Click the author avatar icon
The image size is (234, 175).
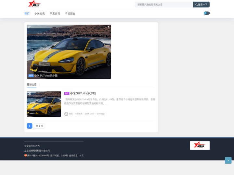pos(66,114)
